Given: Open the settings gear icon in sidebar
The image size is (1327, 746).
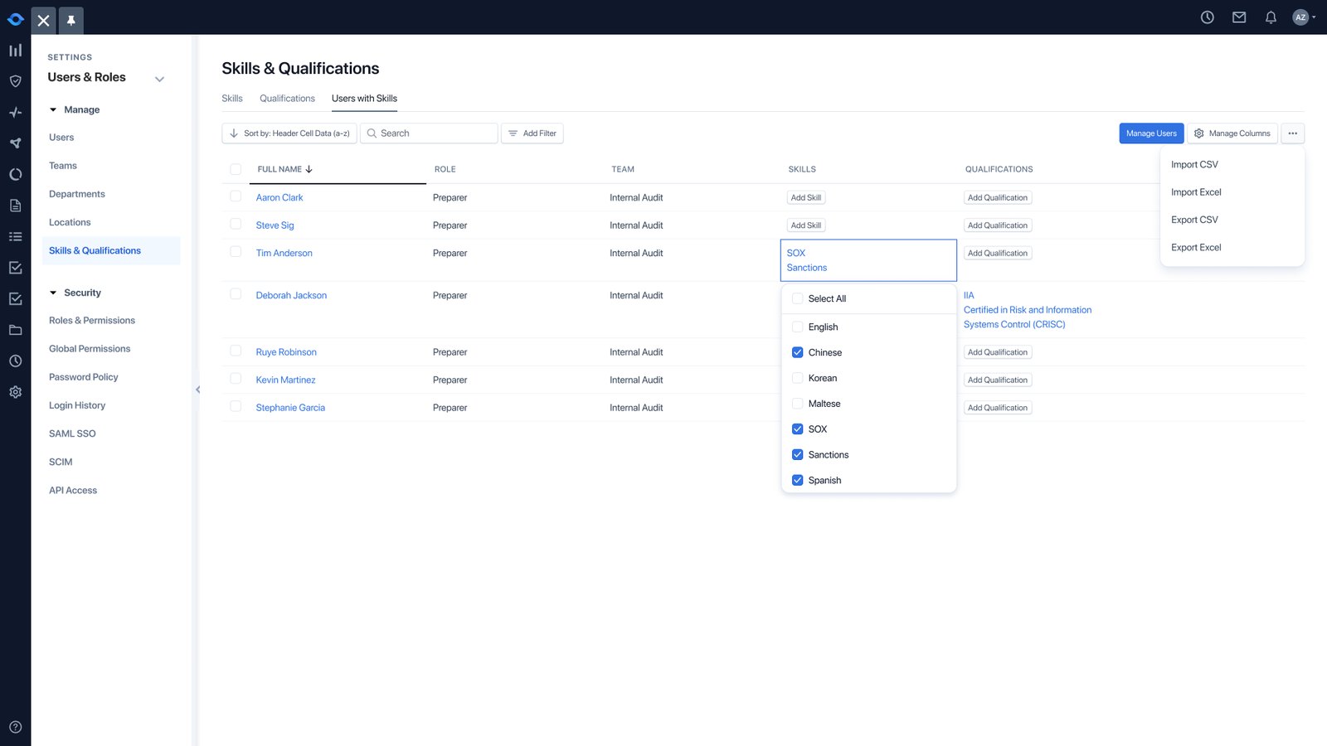Looking at the screenshot, I should tap(15, 392).
